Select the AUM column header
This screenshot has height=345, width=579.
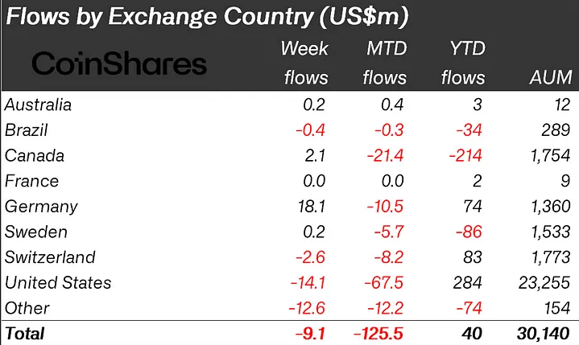[551, 77]
